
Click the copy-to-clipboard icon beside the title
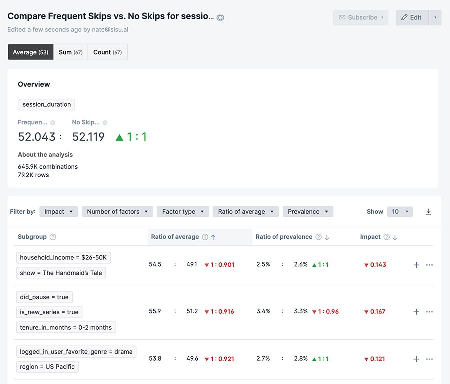(220, 17)
